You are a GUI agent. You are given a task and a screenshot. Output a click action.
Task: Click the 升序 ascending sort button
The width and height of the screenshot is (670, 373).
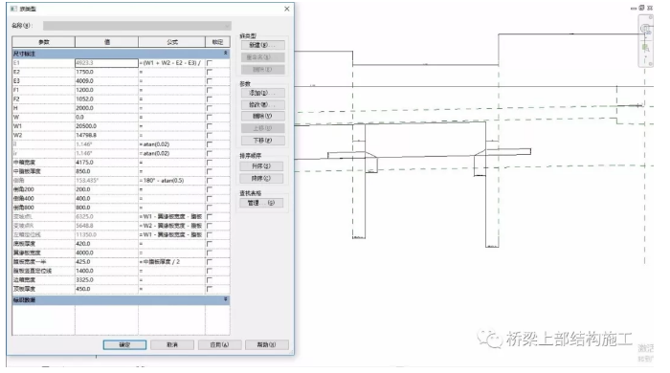261,166
